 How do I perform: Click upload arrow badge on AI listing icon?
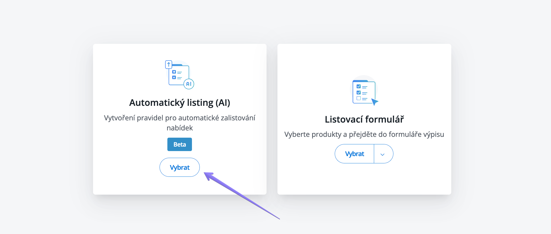pyautogui.click(x=168, y=65)
